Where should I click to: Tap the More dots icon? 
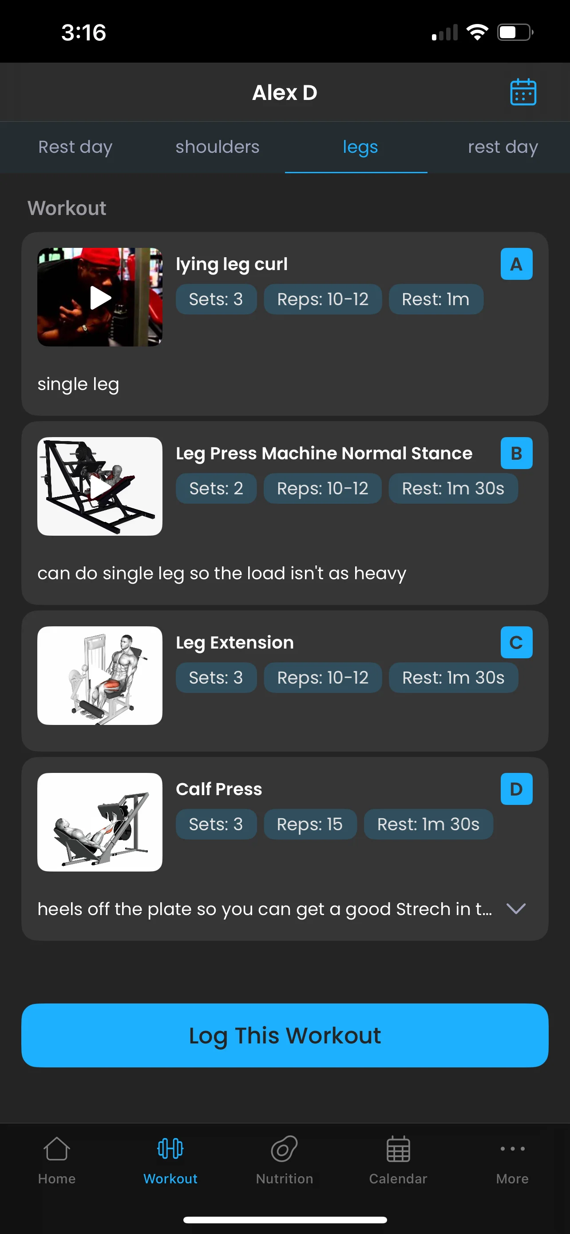click(512, 1149)
